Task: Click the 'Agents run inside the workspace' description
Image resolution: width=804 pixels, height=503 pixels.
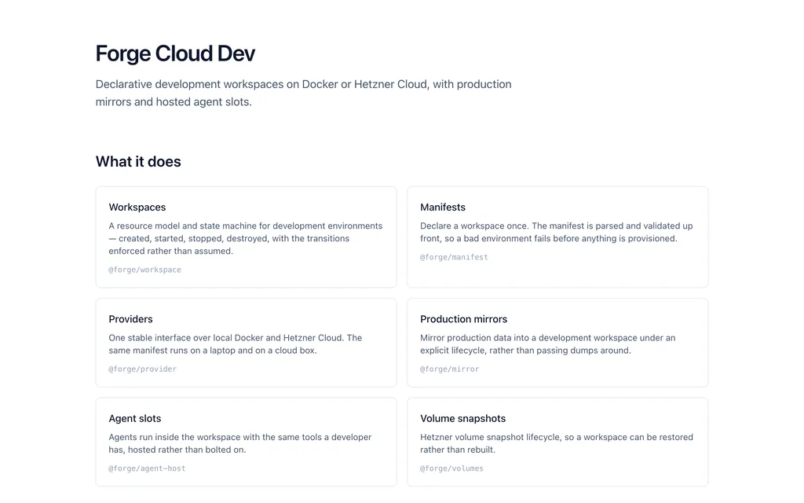Action: coord(240,443)
